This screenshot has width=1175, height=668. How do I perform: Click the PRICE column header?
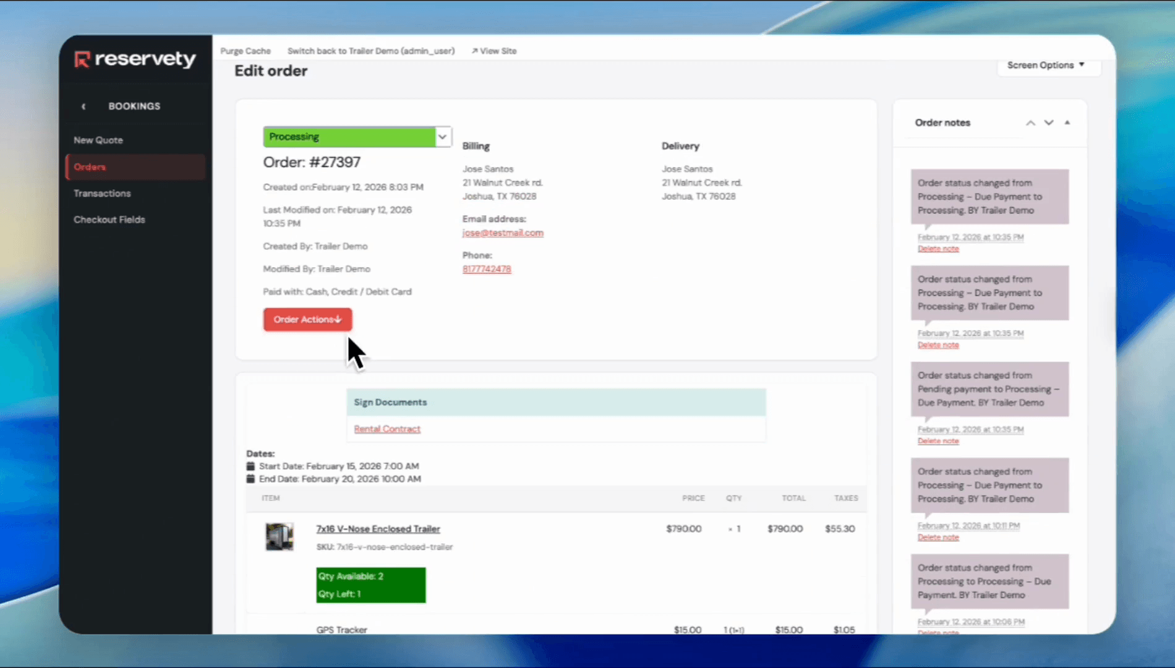[x=693, y=499]
